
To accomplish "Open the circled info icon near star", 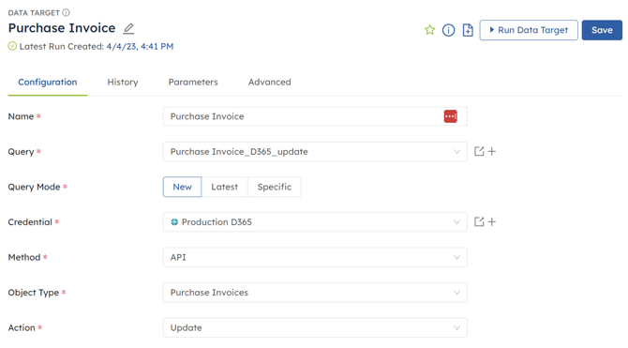I will tap(449, 30).
